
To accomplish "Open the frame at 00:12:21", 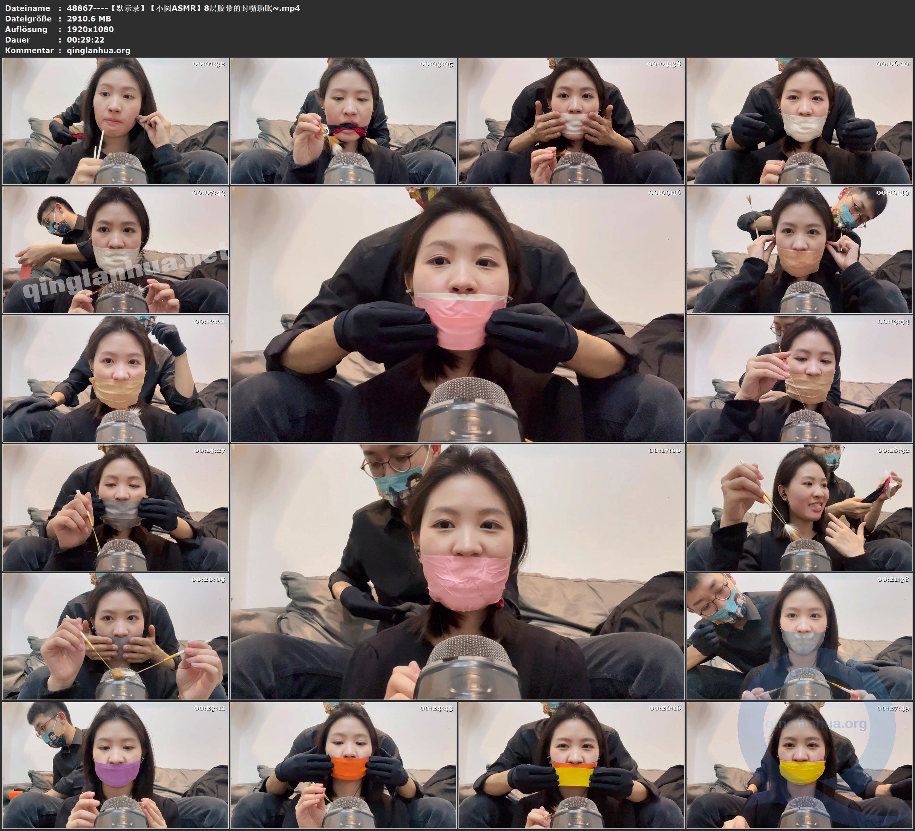I will pyautogui.click(x=115, y=378).
